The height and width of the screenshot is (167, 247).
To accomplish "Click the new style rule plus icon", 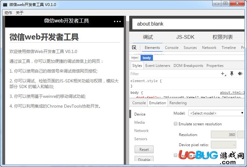I will (223, 74).
